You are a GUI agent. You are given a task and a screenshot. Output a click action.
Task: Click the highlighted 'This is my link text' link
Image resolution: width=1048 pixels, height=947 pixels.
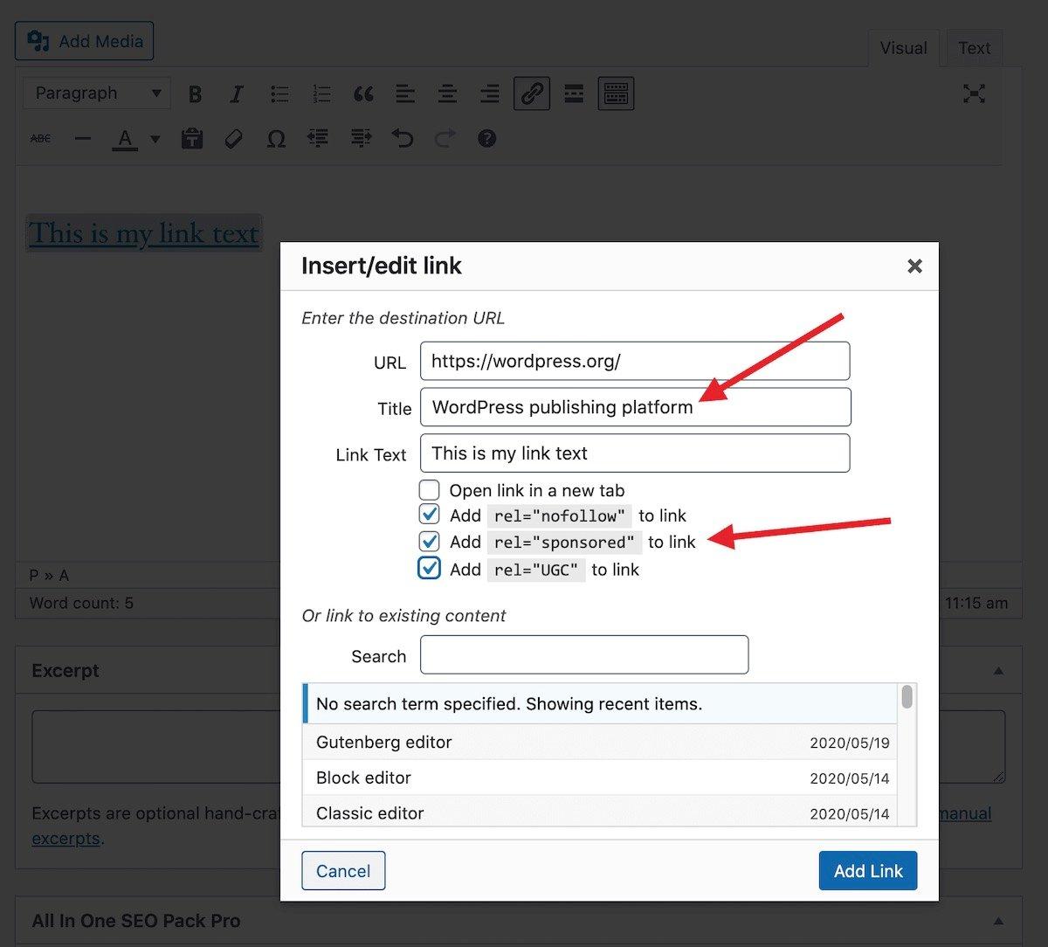point(144,233)
